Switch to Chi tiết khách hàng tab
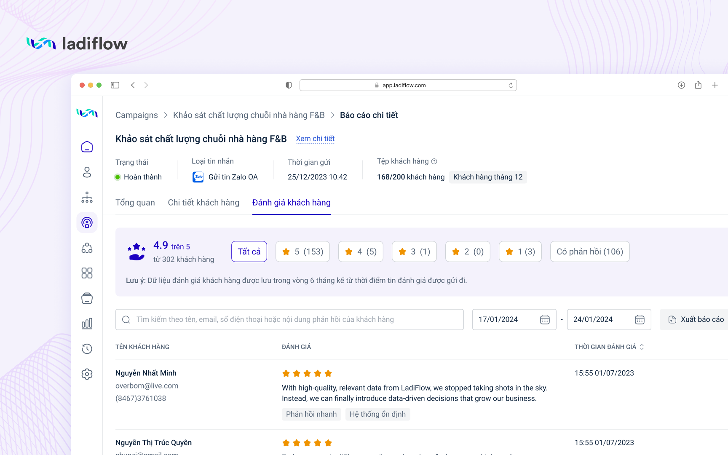728x455 pixels. [203, 203]
